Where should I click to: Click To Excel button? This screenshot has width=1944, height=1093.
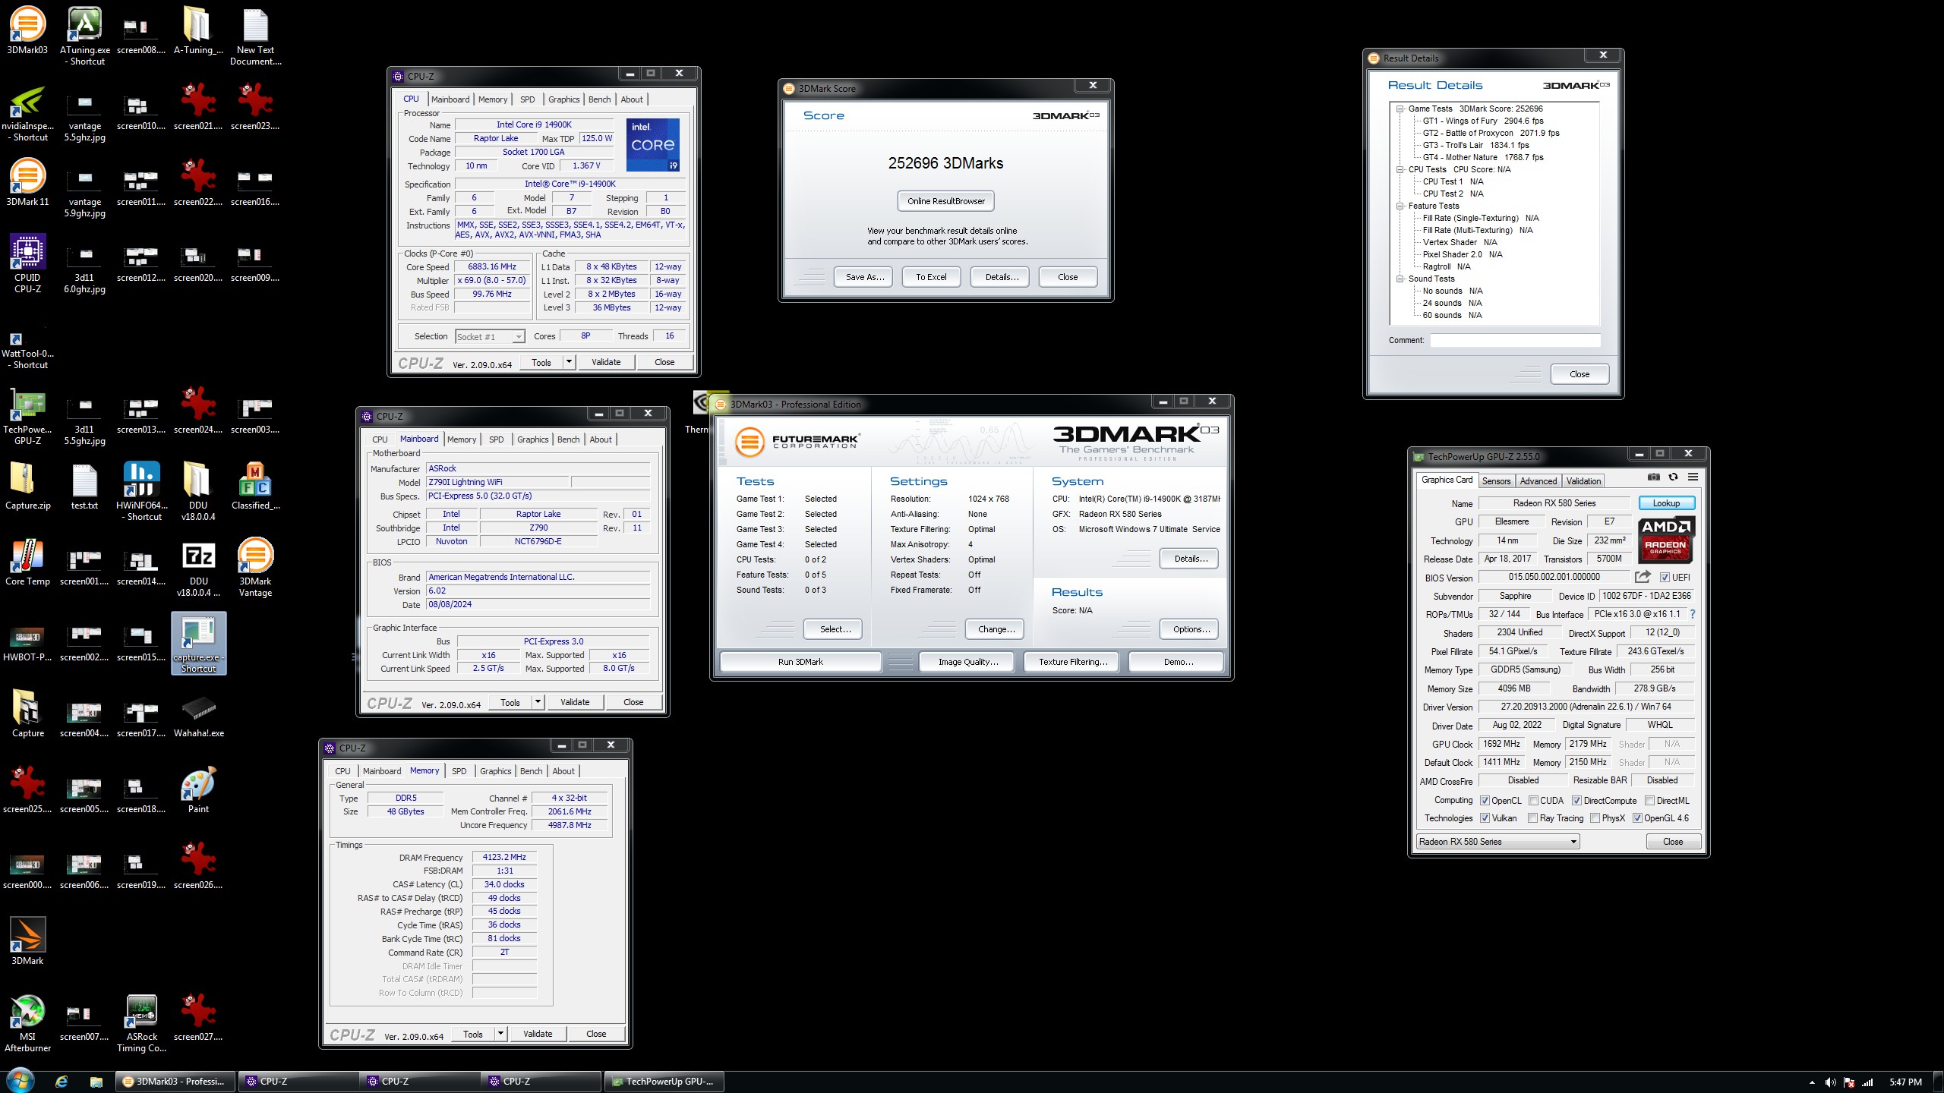coord(931,277)
